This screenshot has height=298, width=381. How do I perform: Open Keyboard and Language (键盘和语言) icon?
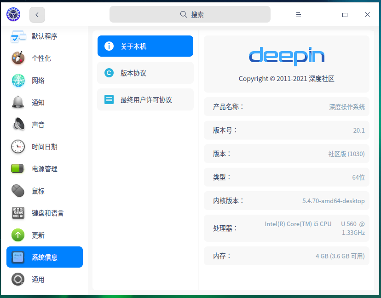18,213
